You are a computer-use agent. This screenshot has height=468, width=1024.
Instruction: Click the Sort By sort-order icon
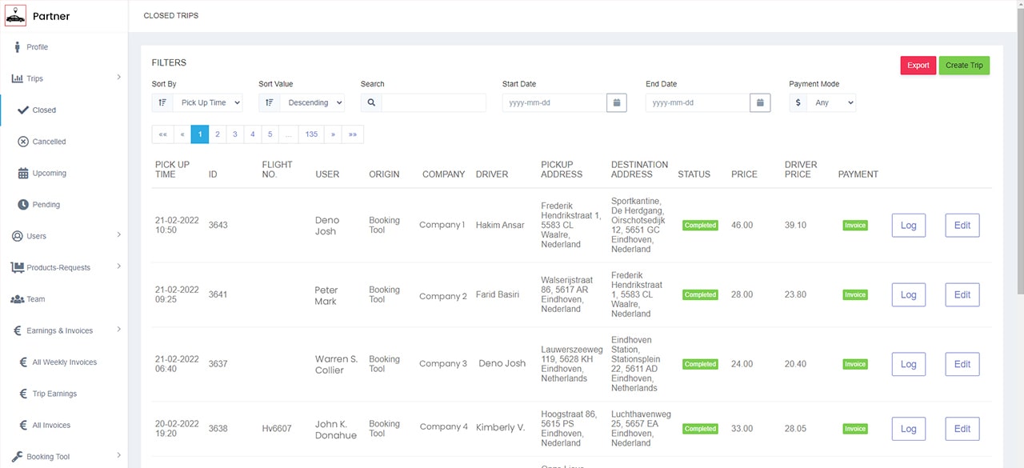coord(162,102)
